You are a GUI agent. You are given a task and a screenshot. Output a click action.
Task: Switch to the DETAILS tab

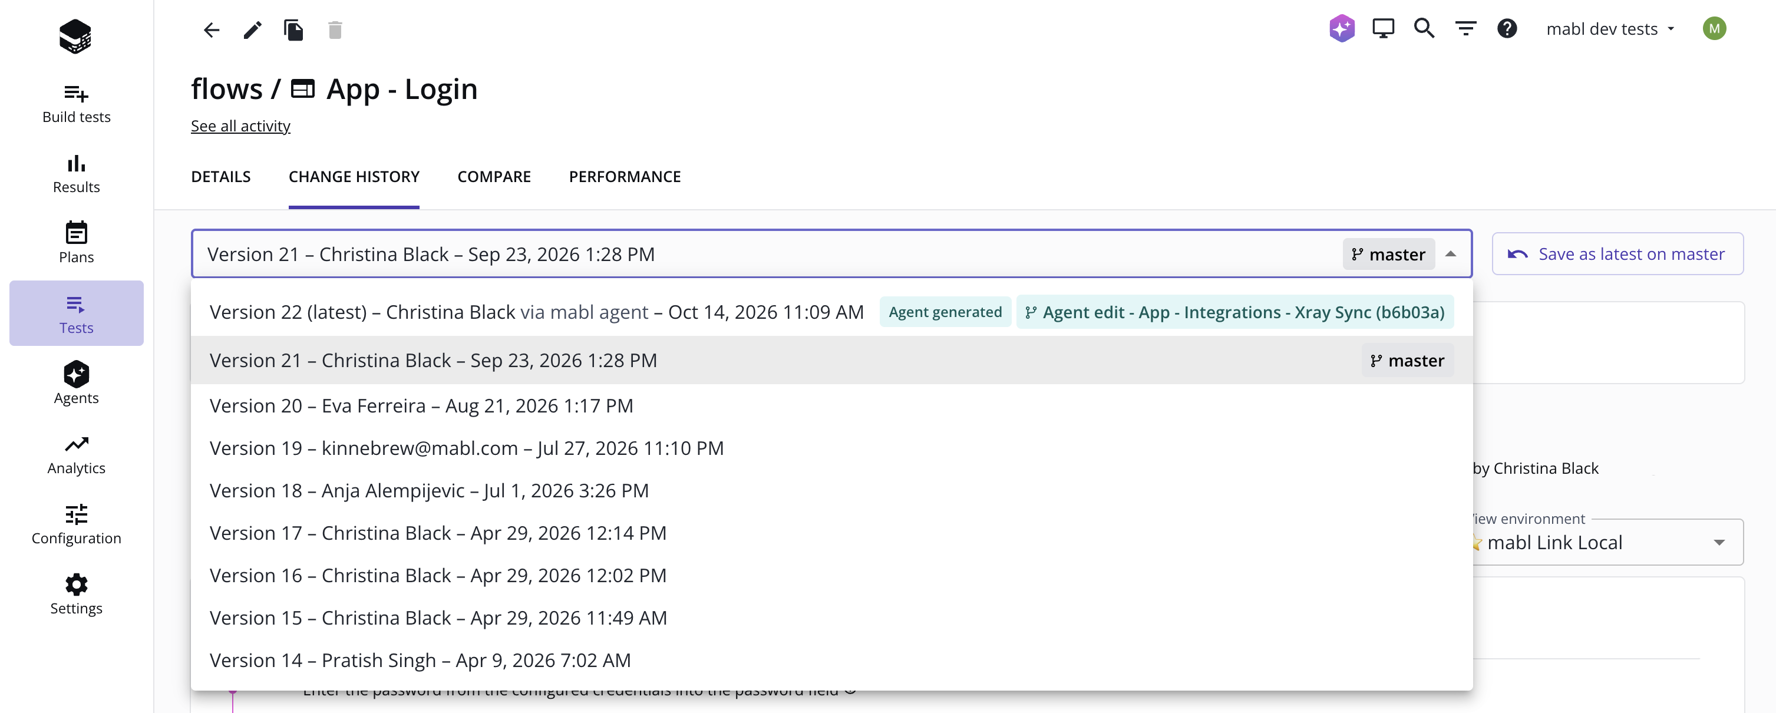coord(220,177)
